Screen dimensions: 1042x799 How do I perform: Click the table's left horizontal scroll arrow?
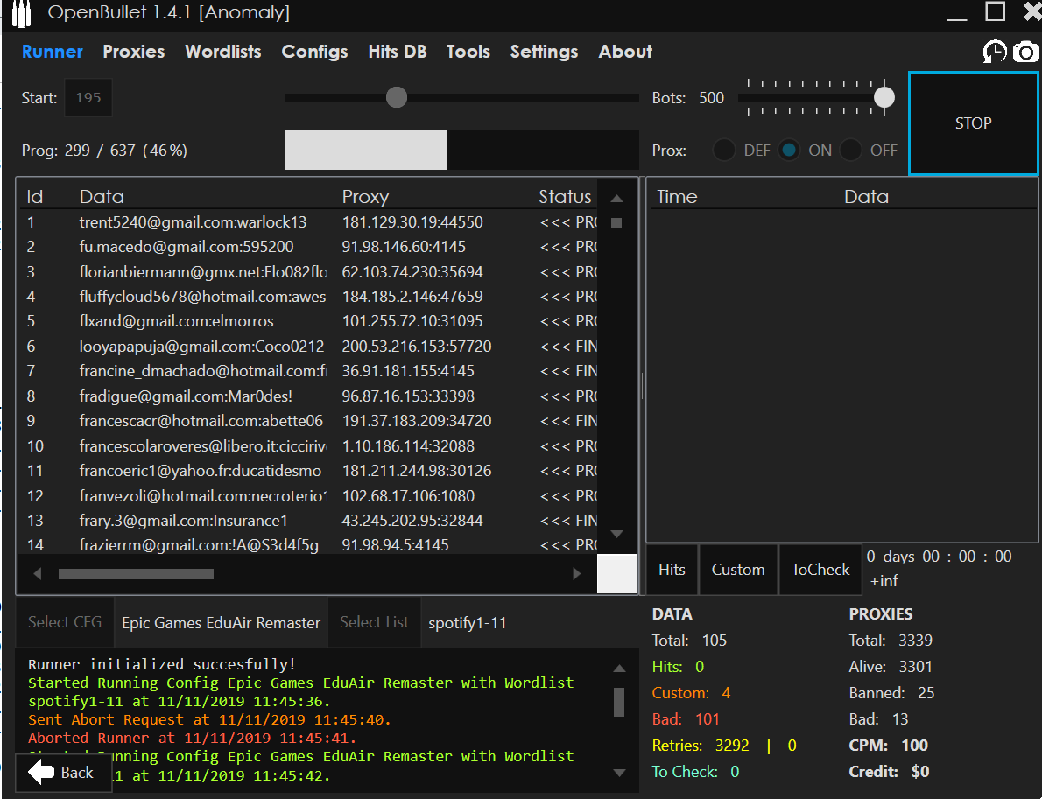tap(37, 574)
